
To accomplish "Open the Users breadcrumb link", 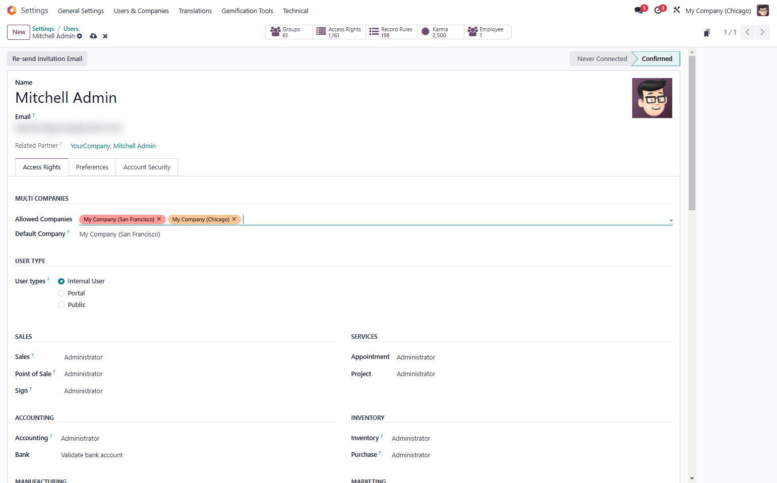I will [x=71, y=29].
